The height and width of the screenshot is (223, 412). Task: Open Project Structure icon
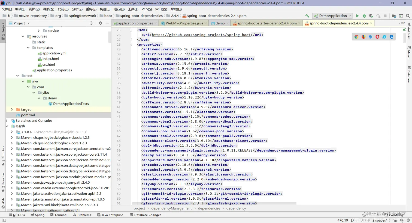point(394,16)
